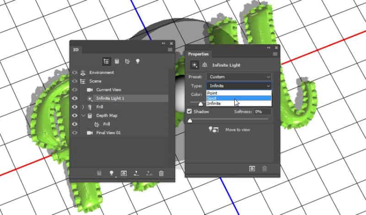This screenshot has height=215, width=366.
Task: Open the 3D panel flyout menu
Action: [170, 50]
